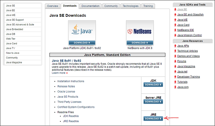Open the Documentation tab

[x=90, y=6]
